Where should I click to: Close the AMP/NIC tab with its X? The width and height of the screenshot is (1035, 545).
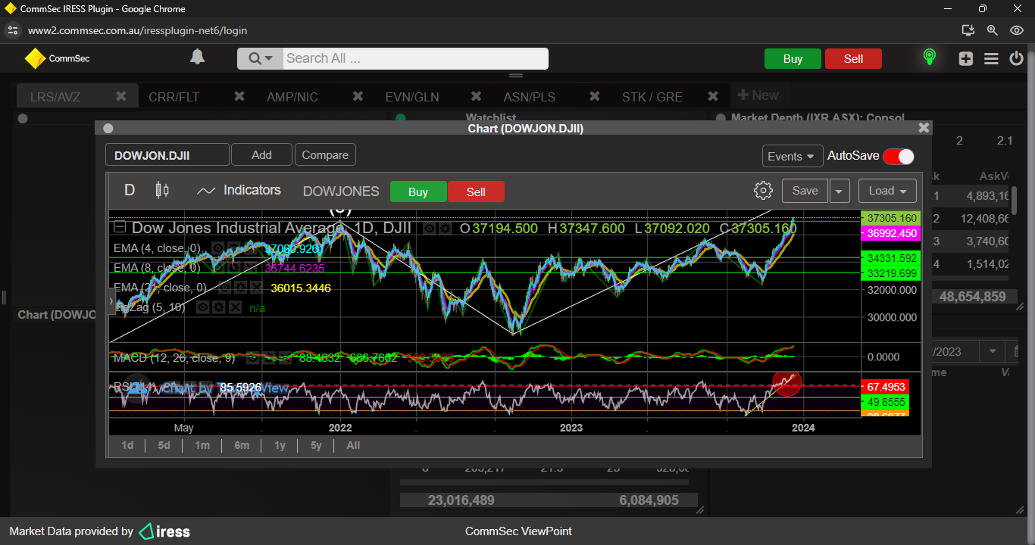pos(358,96)
